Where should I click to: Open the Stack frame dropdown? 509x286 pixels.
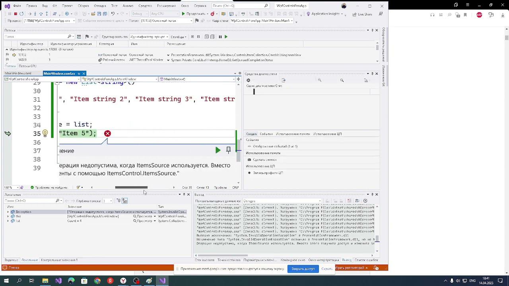coord(262,21)
